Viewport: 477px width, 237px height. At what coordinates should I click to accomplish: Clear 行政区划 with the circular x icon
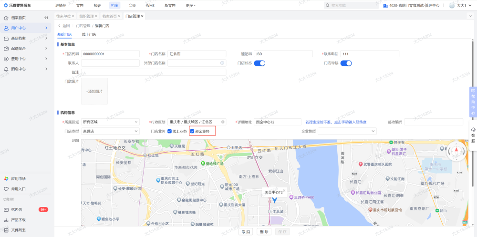click(x=223, y=122)
